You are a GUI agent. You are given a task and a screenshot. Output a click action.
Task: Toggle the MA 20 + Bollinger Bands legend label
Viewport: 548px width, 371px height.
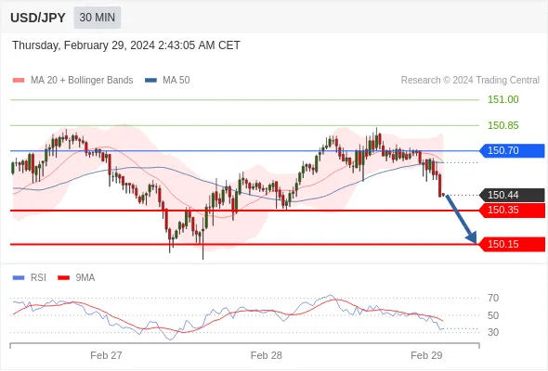[x=82, y=81]
